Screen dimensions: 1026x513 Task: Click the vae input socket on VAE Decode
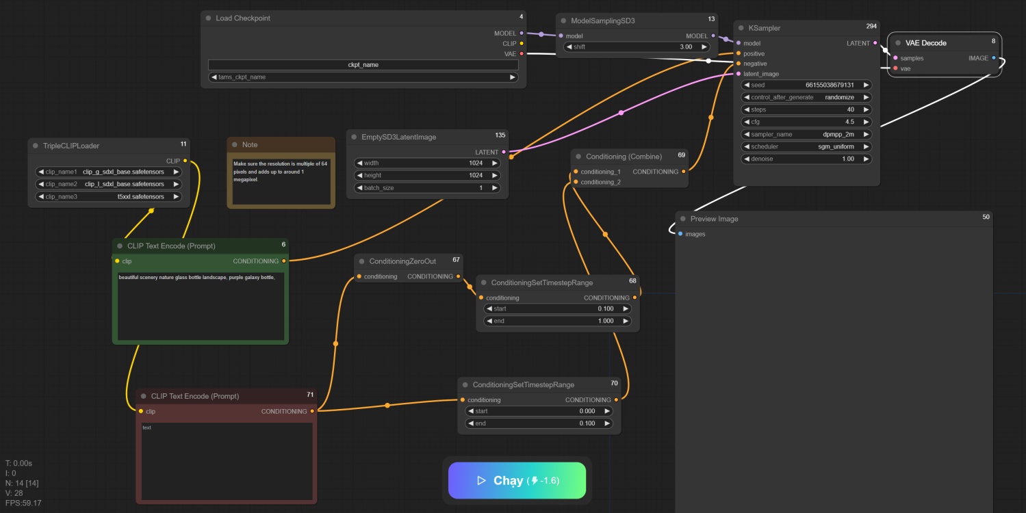895,68
